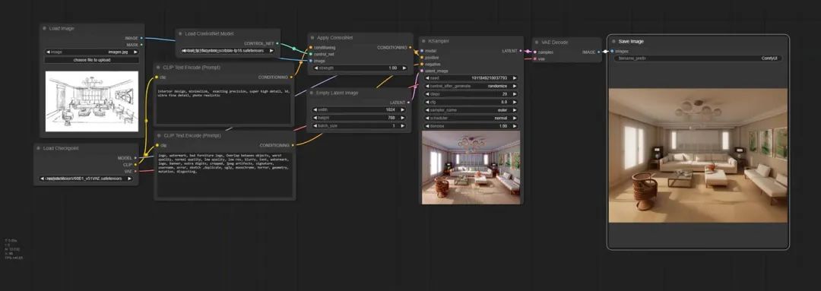
Task: Collapse the Apply ControlNet node dot
Action: 312,38
